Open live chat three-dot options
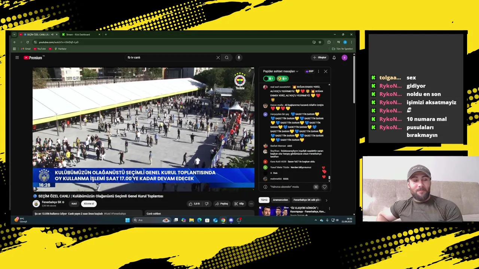479x269 pixels. (318, 71)
